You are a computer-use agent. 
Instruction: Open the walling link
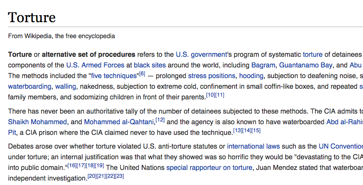65,87
